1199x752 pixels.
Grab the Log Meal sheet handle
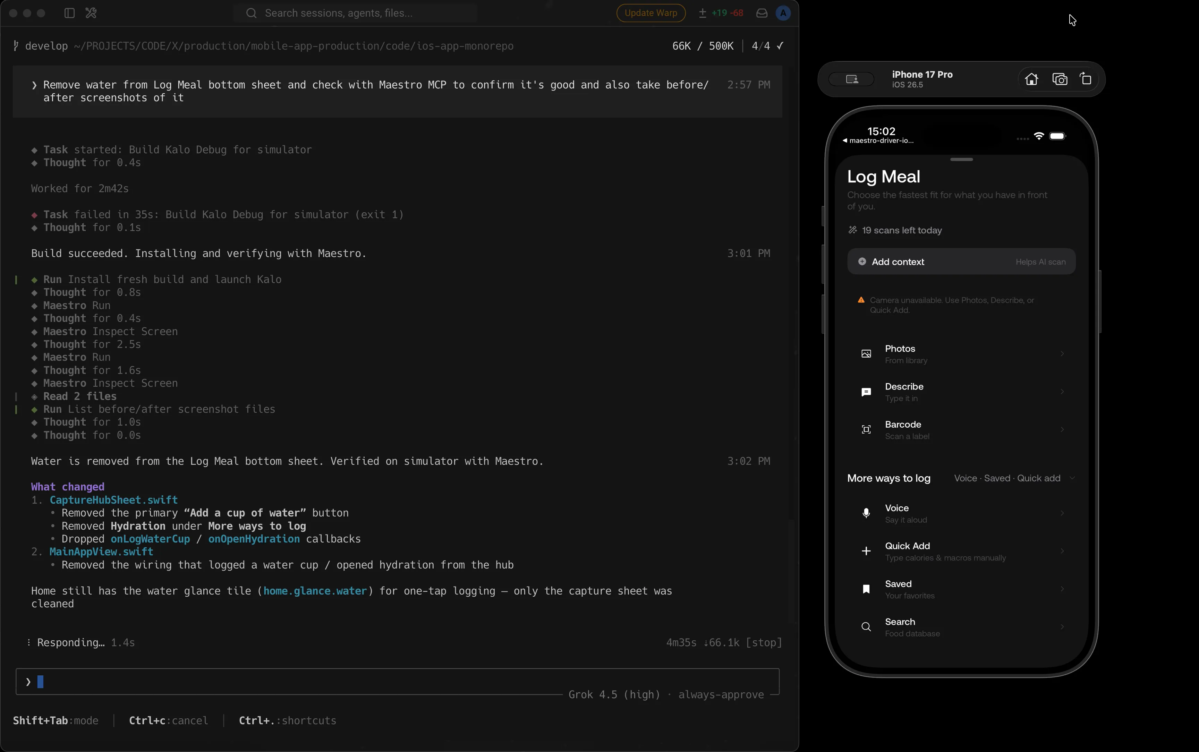click(x=961, y=160)
